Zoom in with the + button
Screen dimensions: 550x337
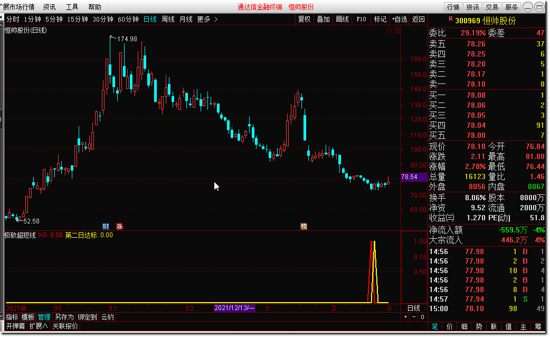[x=405, y=317]
